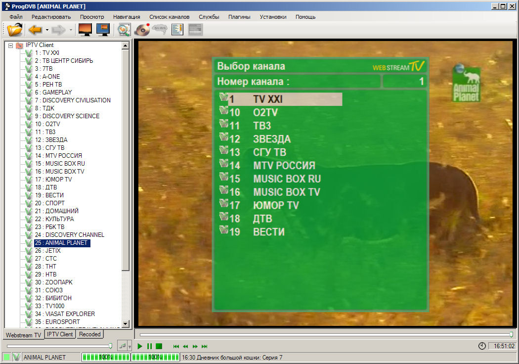This screenshot has height=364, width=519.
Task: Open the channel search magnifier icon
Action: 124,30
